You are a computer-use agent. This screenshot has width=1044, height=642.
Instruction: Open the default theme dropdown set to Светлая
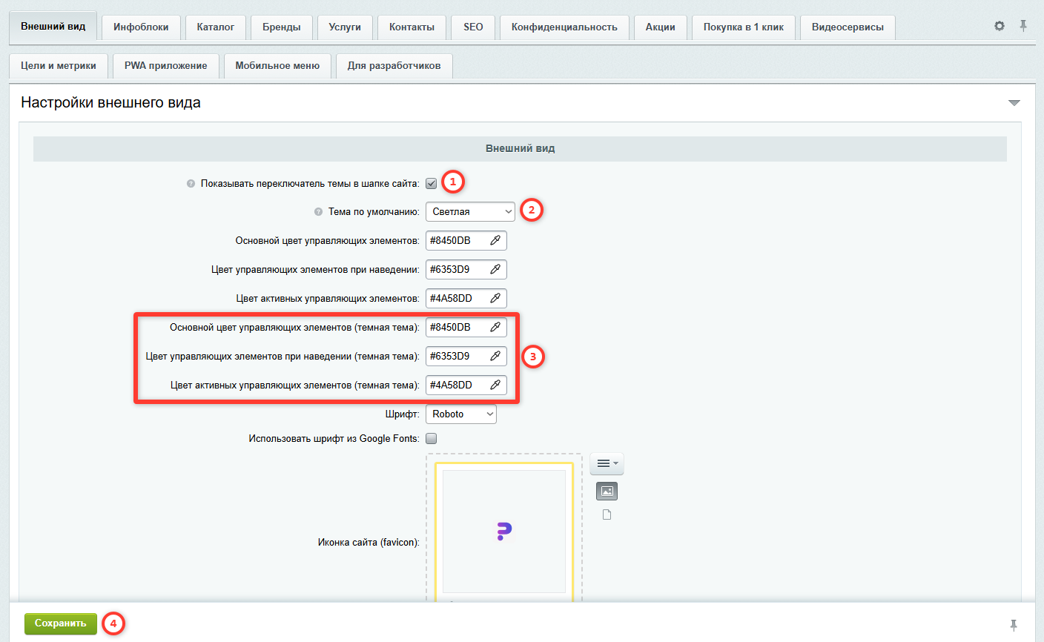(x=470, y=211)
